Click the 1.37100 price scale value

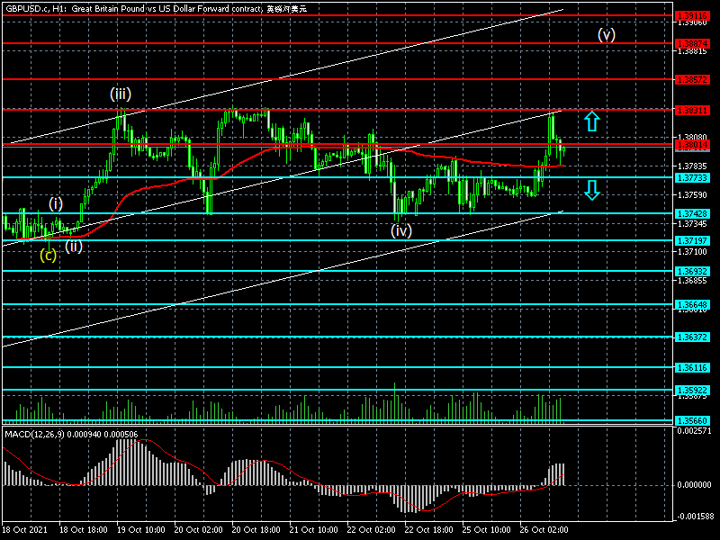pyautogui.click(x=693, y=252)
